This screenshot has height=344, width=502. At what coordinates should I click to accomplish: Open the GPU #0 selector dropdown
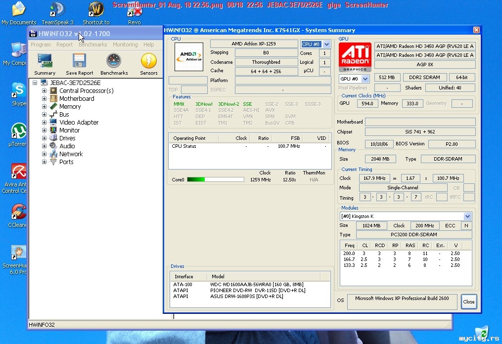pos(365,79)
